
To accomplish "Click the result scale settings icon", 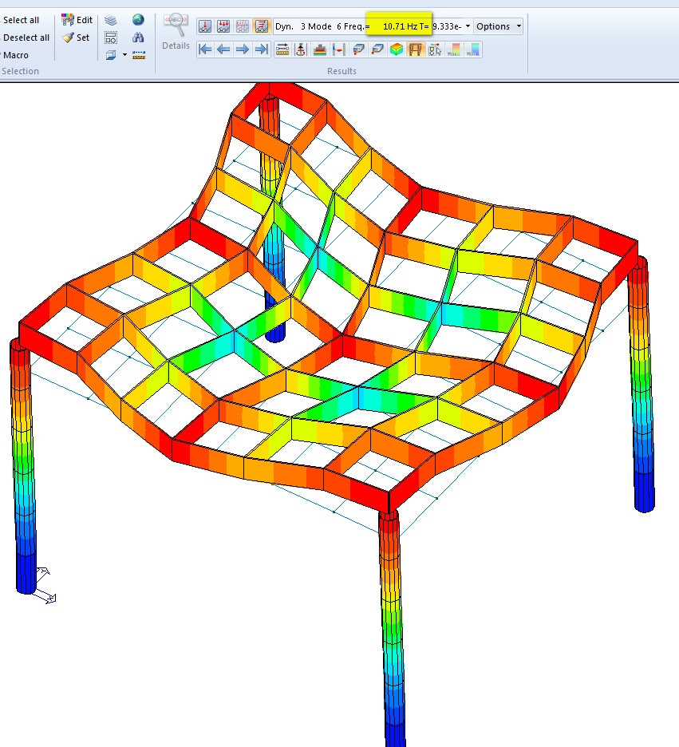I will (282, 49).
